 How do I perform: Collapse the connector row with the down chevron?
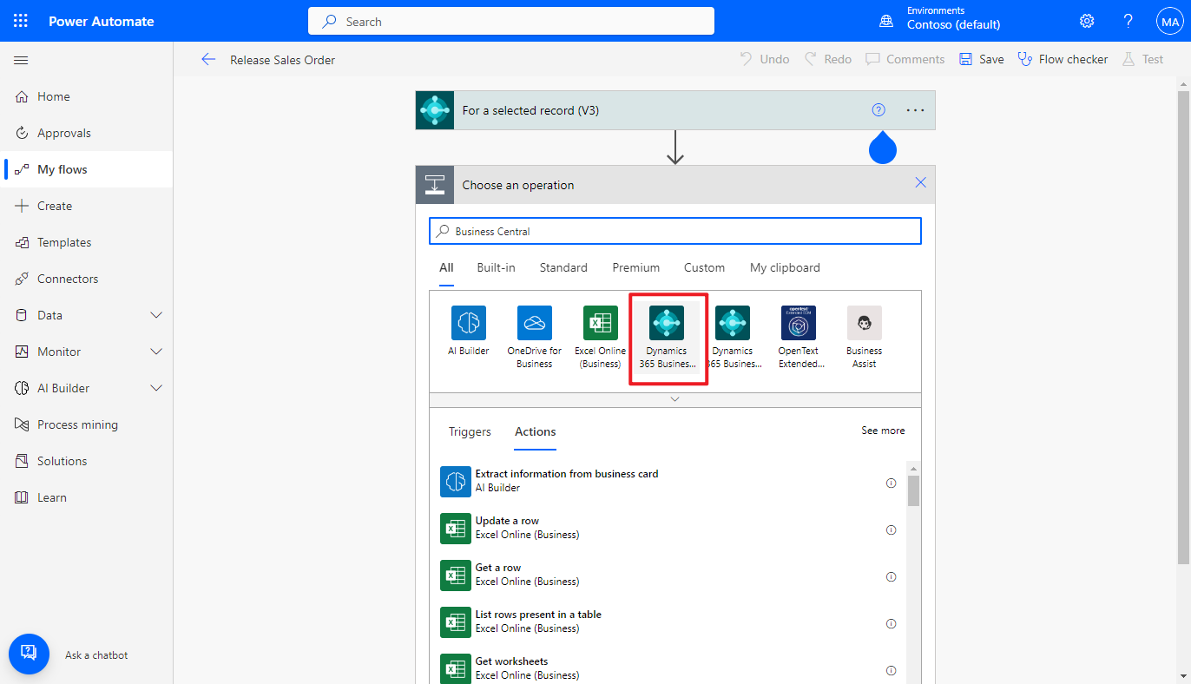tap(674, 398)
